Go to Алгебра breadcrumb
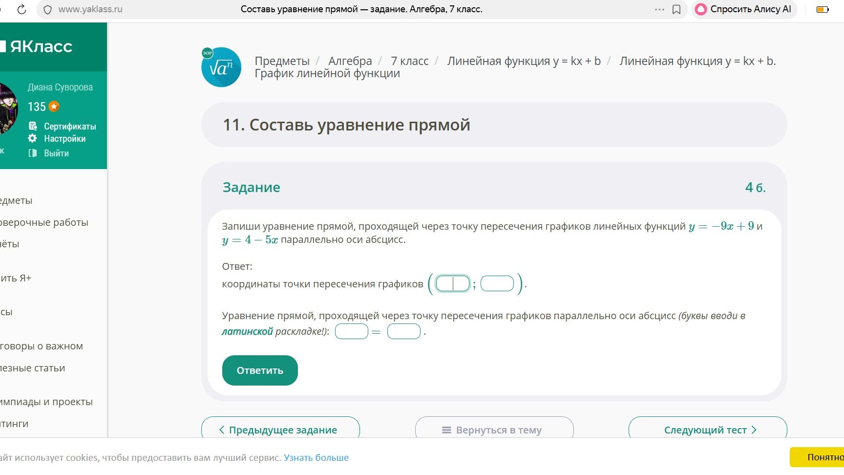Screen dimensions: 844x475 click(x=350, y=61)
